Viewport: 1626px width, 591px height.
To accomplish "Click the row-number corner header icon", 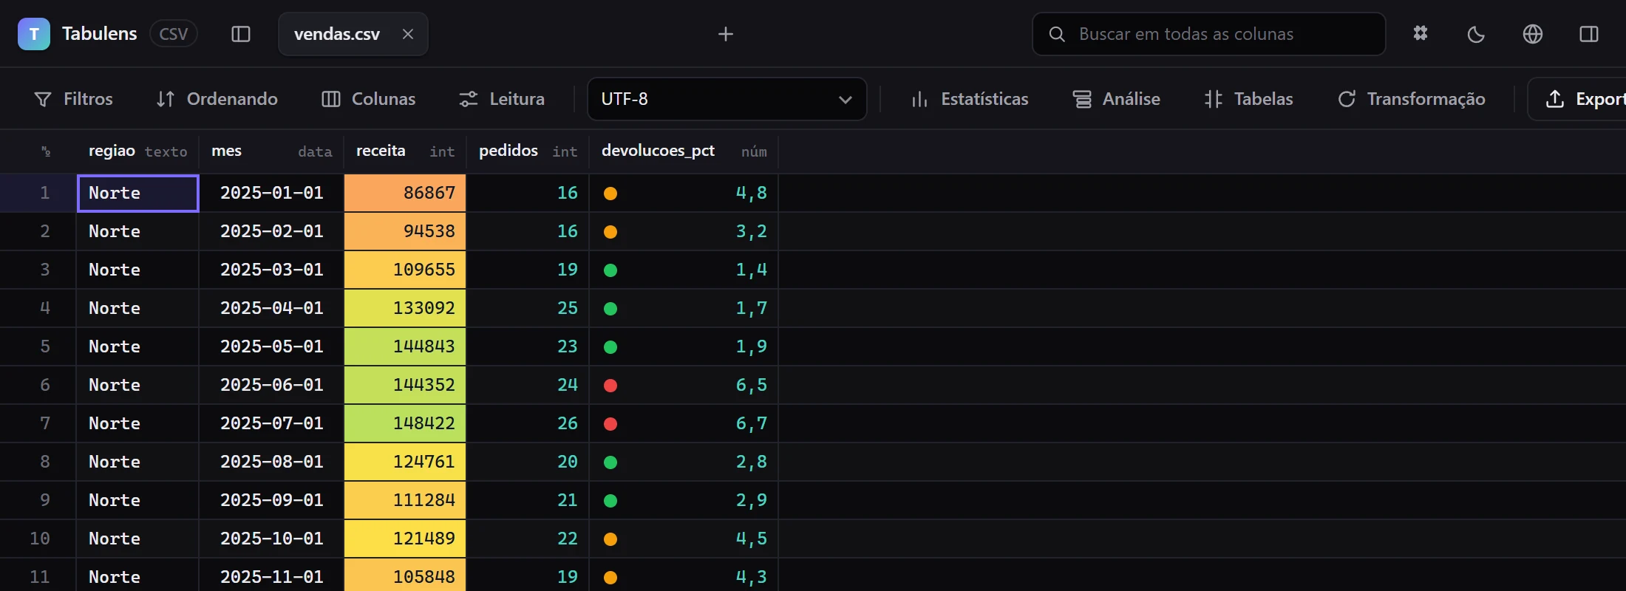I will coord(46,151).
